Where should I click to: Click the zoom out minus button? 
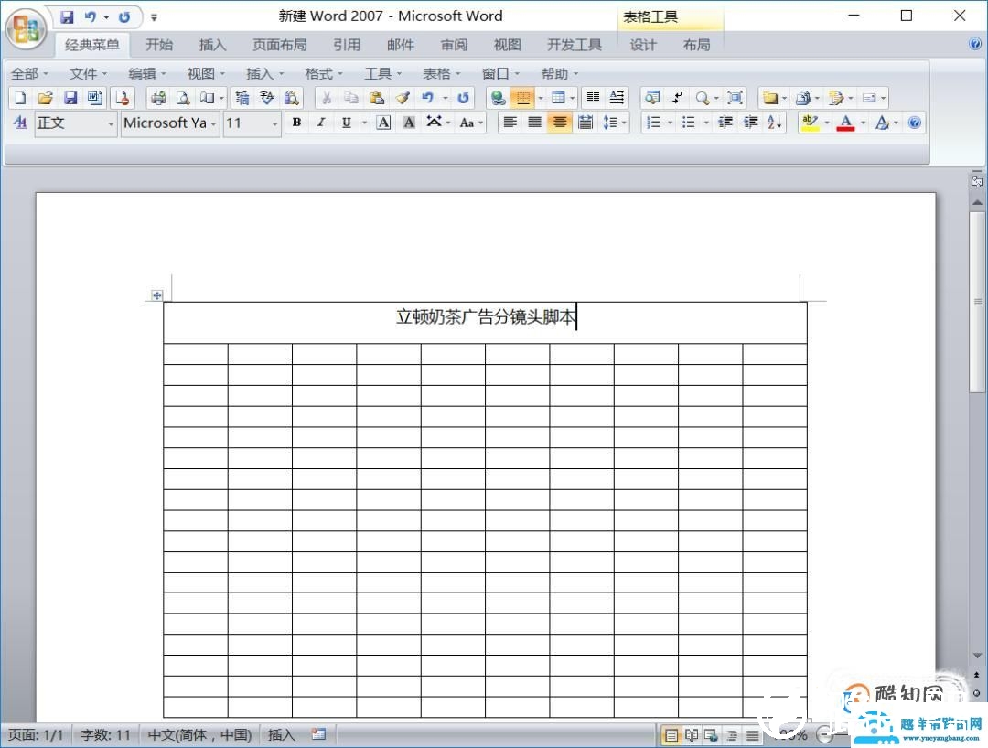tap(824, 734)
